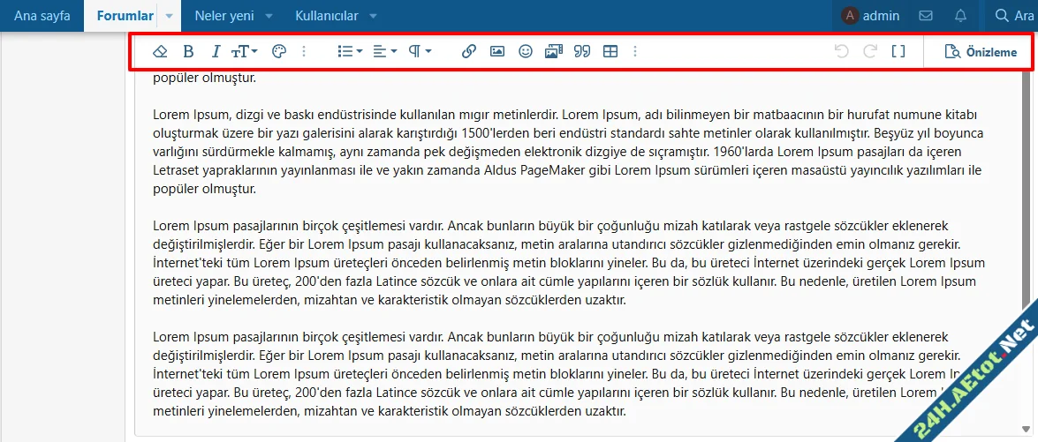Open the Forumlar tab
The image size is (1038, 442).
point(125,16)
